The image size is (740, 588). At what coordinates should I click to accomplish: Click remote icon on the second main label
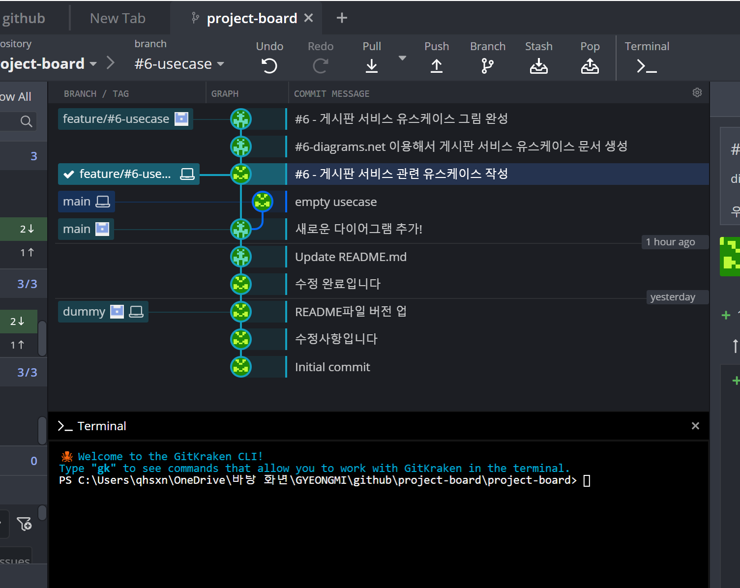(x=102, y=229)
